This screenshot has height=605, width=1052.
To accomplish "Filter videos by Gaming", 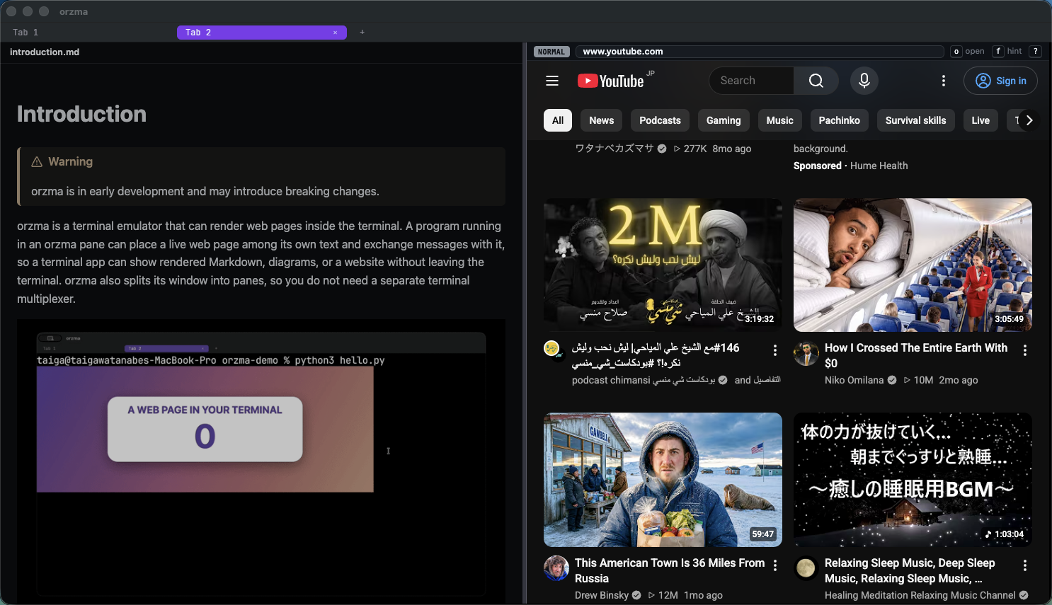I will pos(724,120).
